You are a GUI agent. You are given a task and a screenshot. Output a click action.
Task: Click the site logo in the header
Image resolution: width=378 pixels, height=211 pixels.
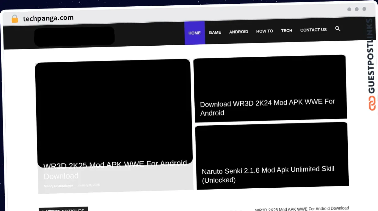click(x=74, y=37)
